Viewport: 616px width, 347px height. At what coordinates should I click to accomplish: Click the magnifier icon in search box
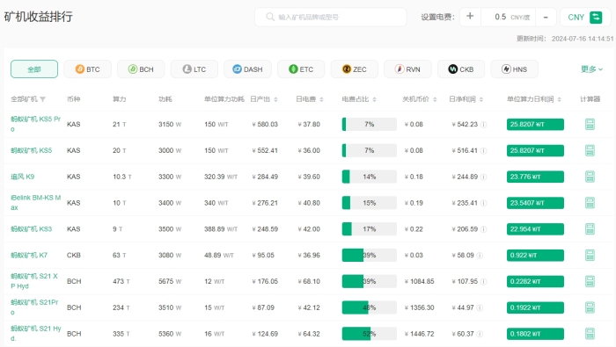[270, 17]
